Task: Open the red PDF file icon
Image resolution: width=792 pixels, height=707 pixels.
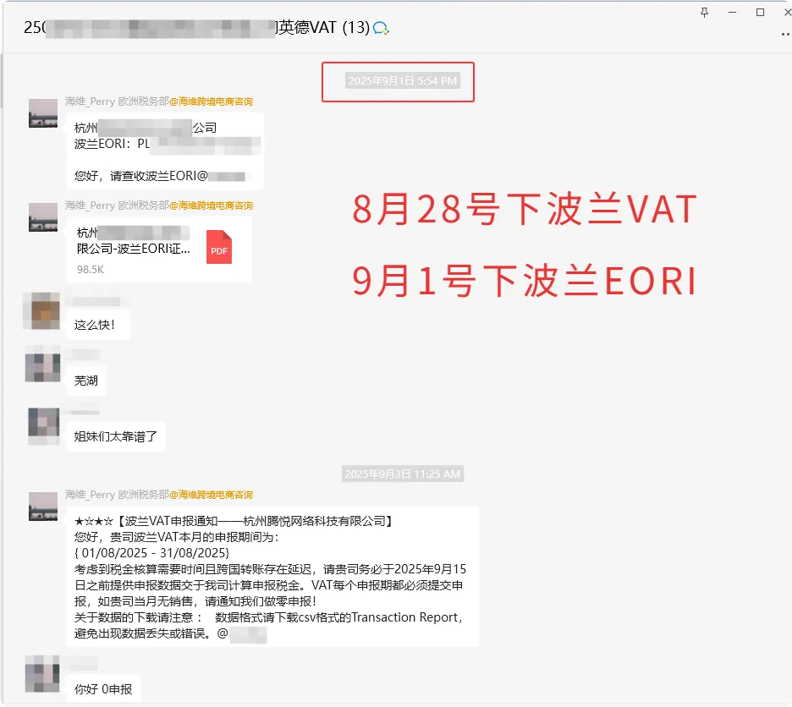Action: point(219,247)
